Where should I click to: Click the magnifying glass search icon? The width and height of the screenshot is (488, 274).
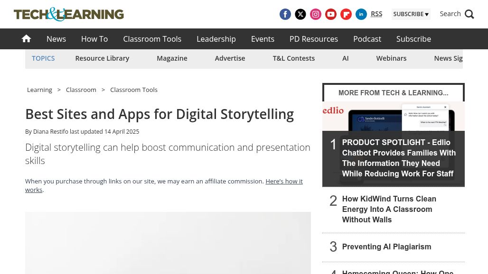[x=469, y=14]
